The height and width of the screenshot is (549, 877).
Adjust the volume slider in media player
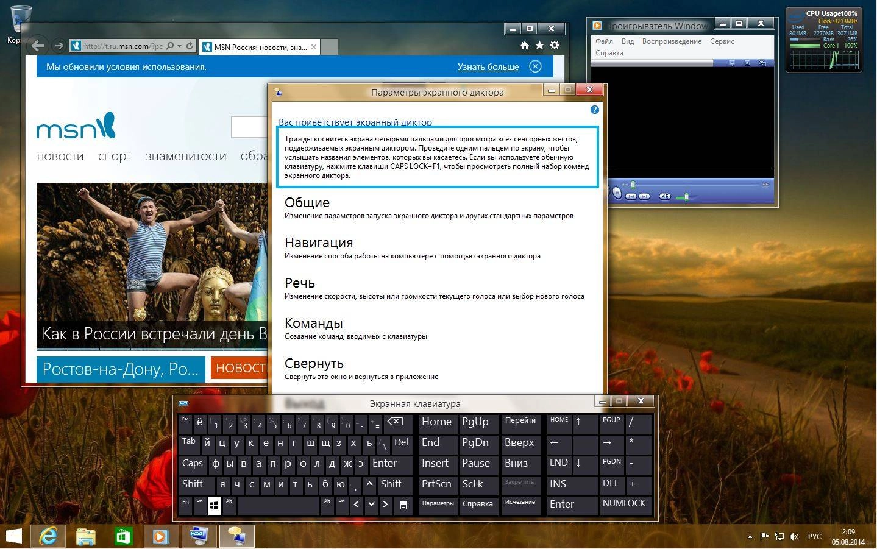[x=687, y=196]
